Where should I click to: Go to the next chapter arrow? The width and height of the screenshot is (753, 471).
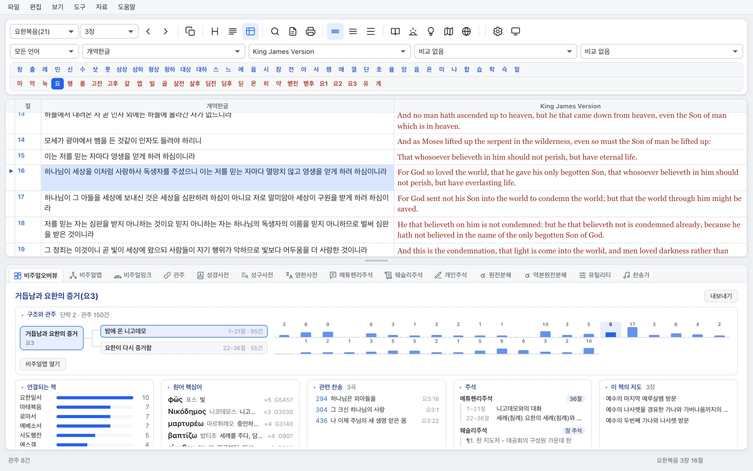click(x=166, y=31)
